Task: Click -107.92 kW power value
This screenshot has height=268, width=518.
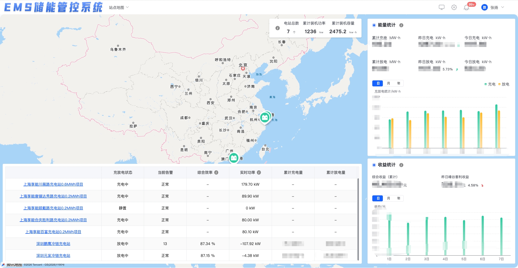Action: (250, 244)
